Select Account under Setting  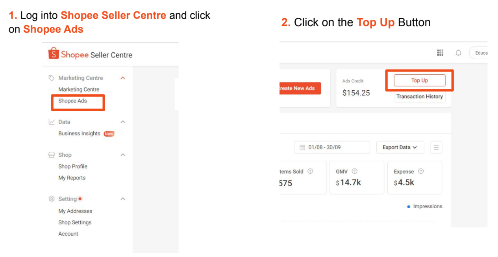click(x=68, y=233)
